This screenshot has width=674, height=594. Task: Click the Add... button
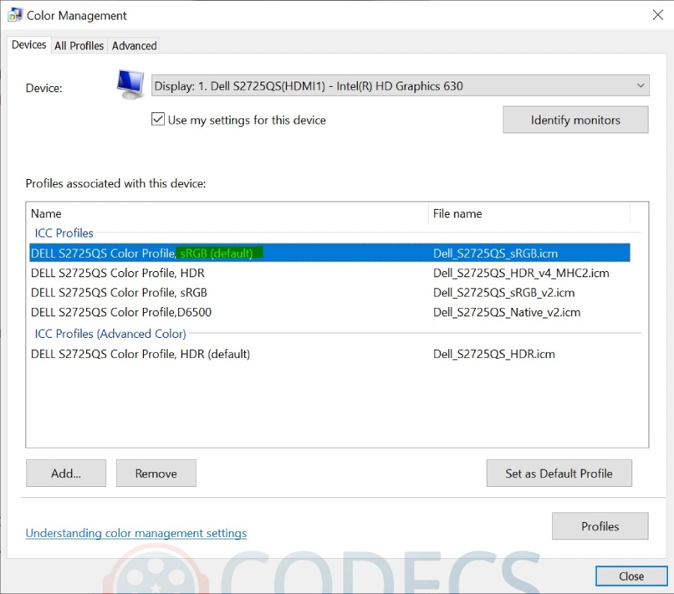coord(66,473)
